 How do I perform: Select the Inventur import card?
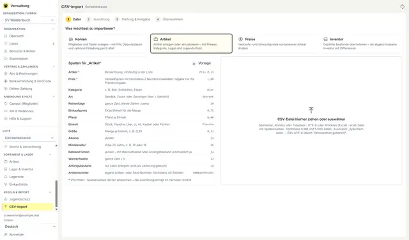click(361, 43)
